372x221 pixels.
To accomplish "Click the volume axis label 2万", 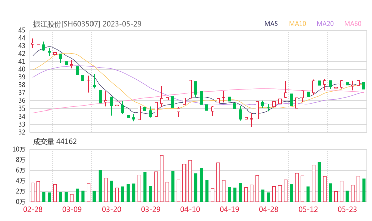I will tap(21, 191).
